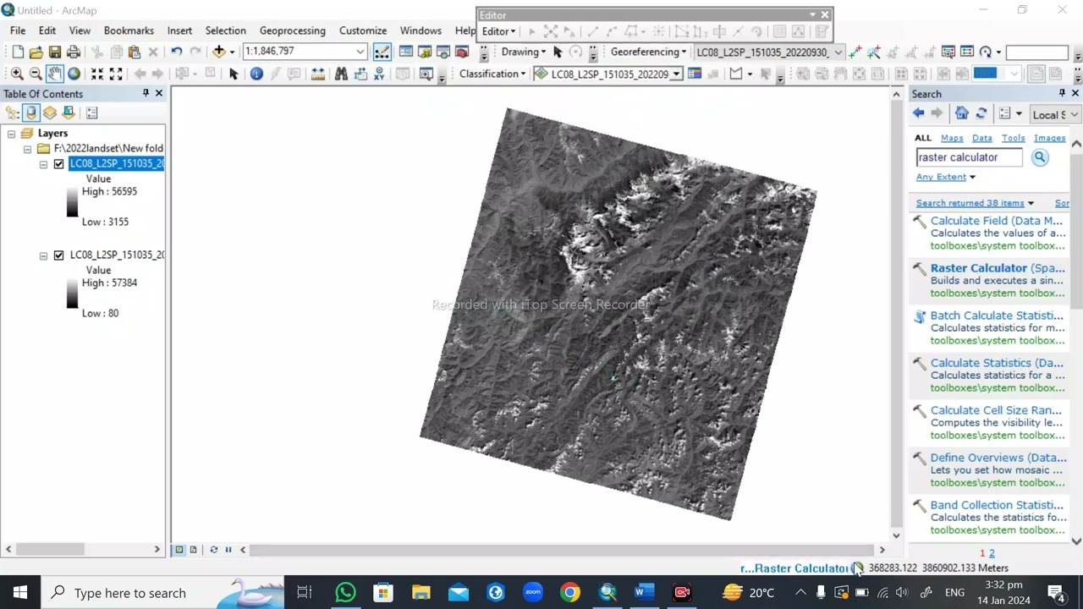The image size is (1083, 609).
Task: Click the Fixed Zoom Out icon
Action: tap(116, 74)
